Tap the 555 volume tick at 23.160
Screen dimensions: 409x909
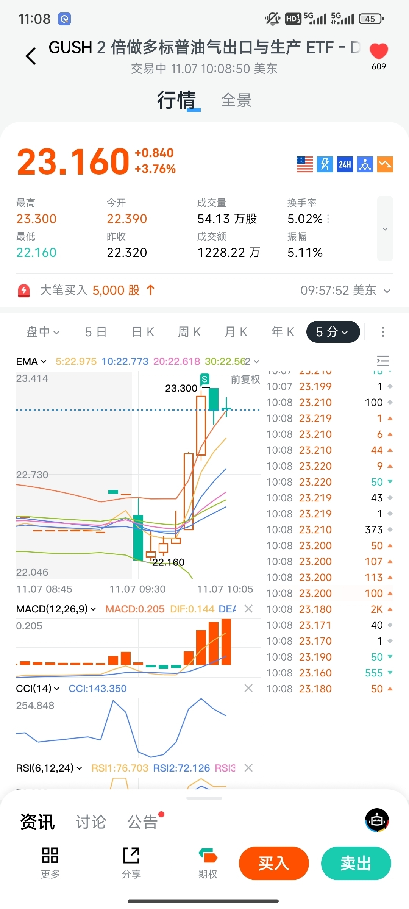[329, 673]
